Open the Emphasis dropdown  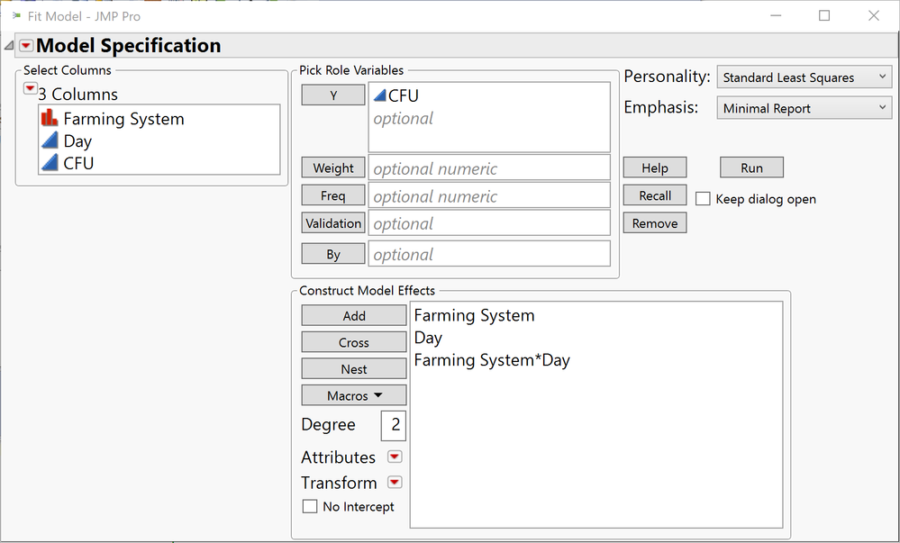pos(805,108)
